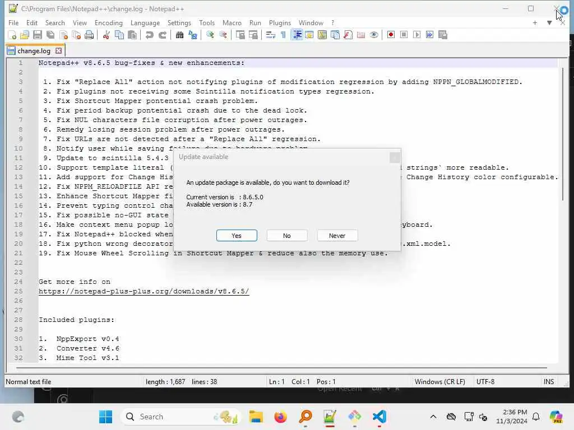Image resolution: width=574 pixels, height=430 pixels.
Task: Open the Document Map icon
Action: [322, 35]
